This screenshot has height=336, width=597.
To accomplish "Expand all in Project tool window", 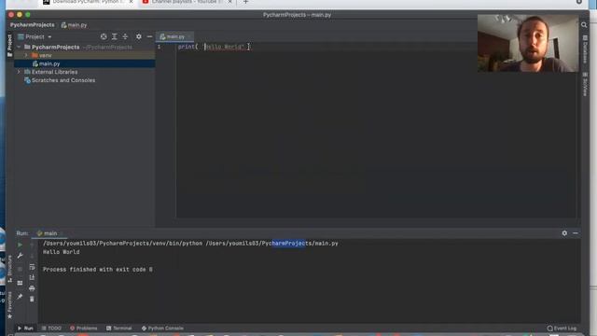I will tap(114, 36).
